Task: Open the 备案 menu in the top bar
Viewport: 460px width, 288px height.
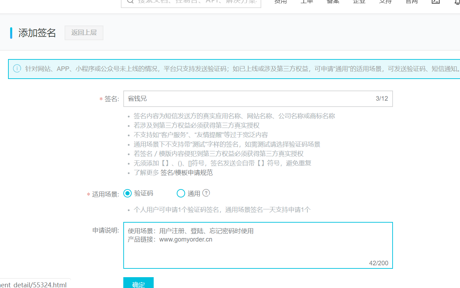Action: coord(332,2)
